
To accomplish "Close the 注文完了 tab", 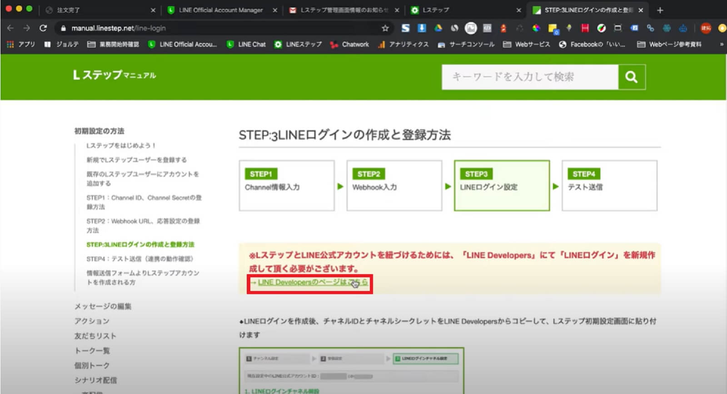I will coord(153,10).
